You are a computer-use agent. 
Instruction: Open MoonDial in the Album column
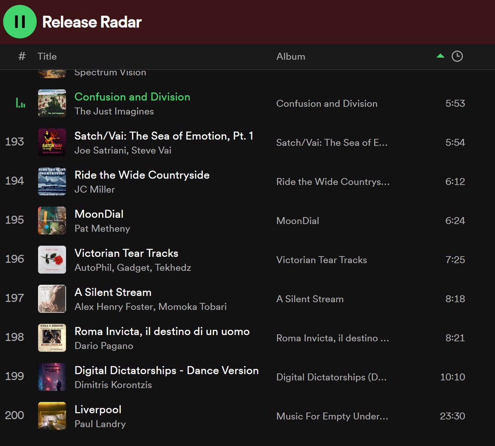point(298,221)
